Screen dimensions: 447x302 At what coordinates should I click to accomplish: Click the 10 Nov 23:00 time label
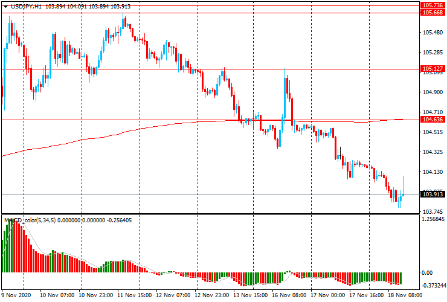(96, 295)
